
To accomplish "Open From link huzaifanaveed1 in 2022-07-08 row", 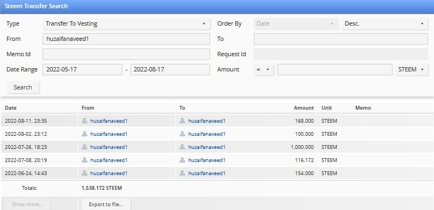I will pos(109,160).
